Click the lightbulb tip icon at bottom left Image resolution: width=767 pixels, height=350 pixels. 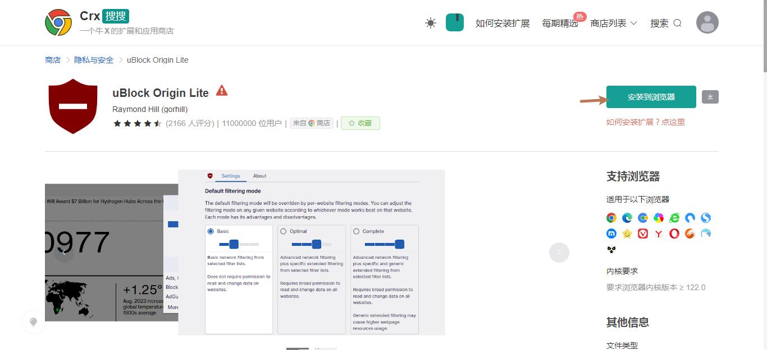33,322
